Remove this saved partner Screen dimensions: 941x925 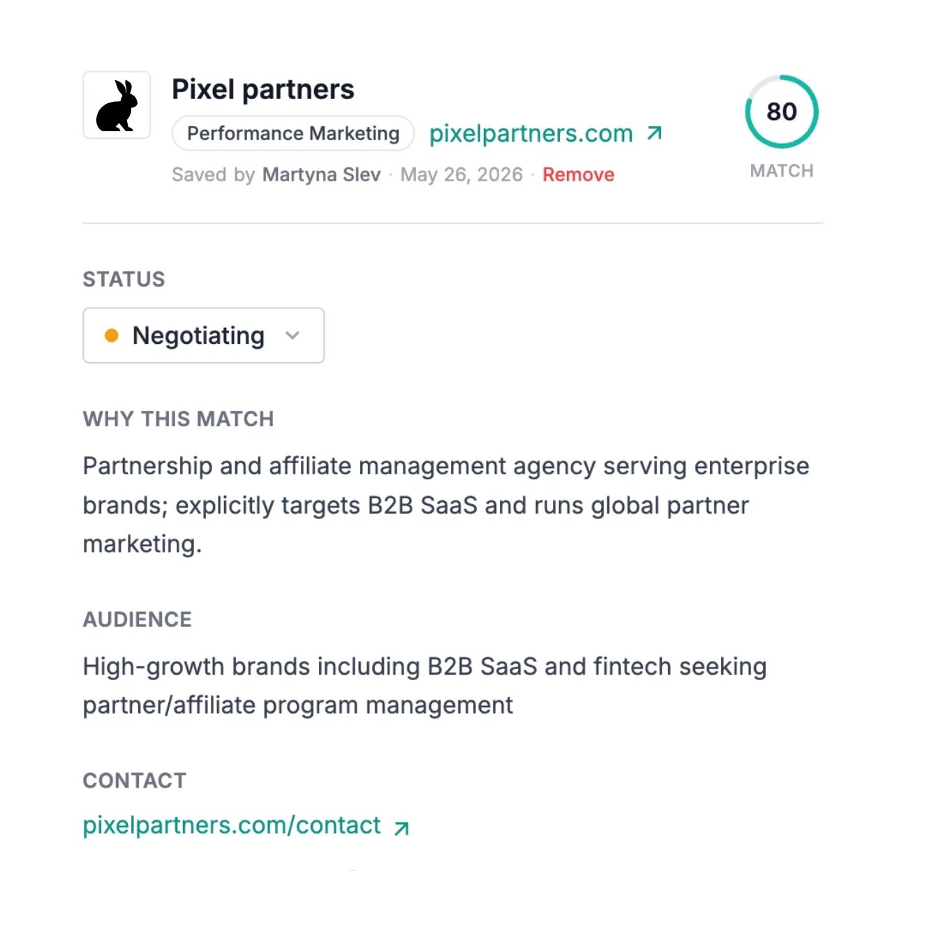pos(579,174)
